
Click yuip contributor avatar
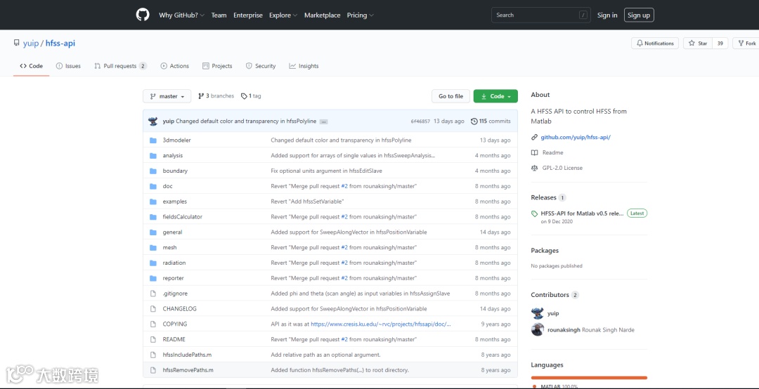(538, 314)
